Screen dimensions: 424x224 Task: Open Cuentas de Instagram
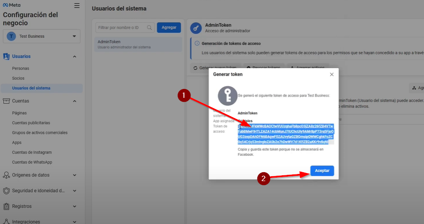point(32,152)
